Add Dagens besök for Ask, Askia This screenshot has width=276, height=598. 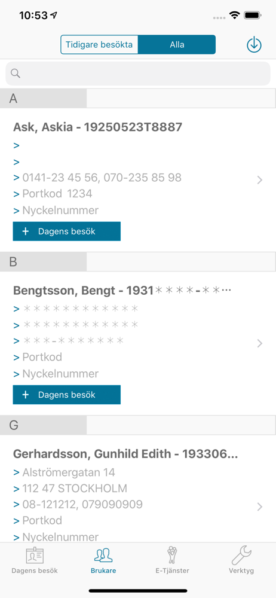[x=67, y=231]
